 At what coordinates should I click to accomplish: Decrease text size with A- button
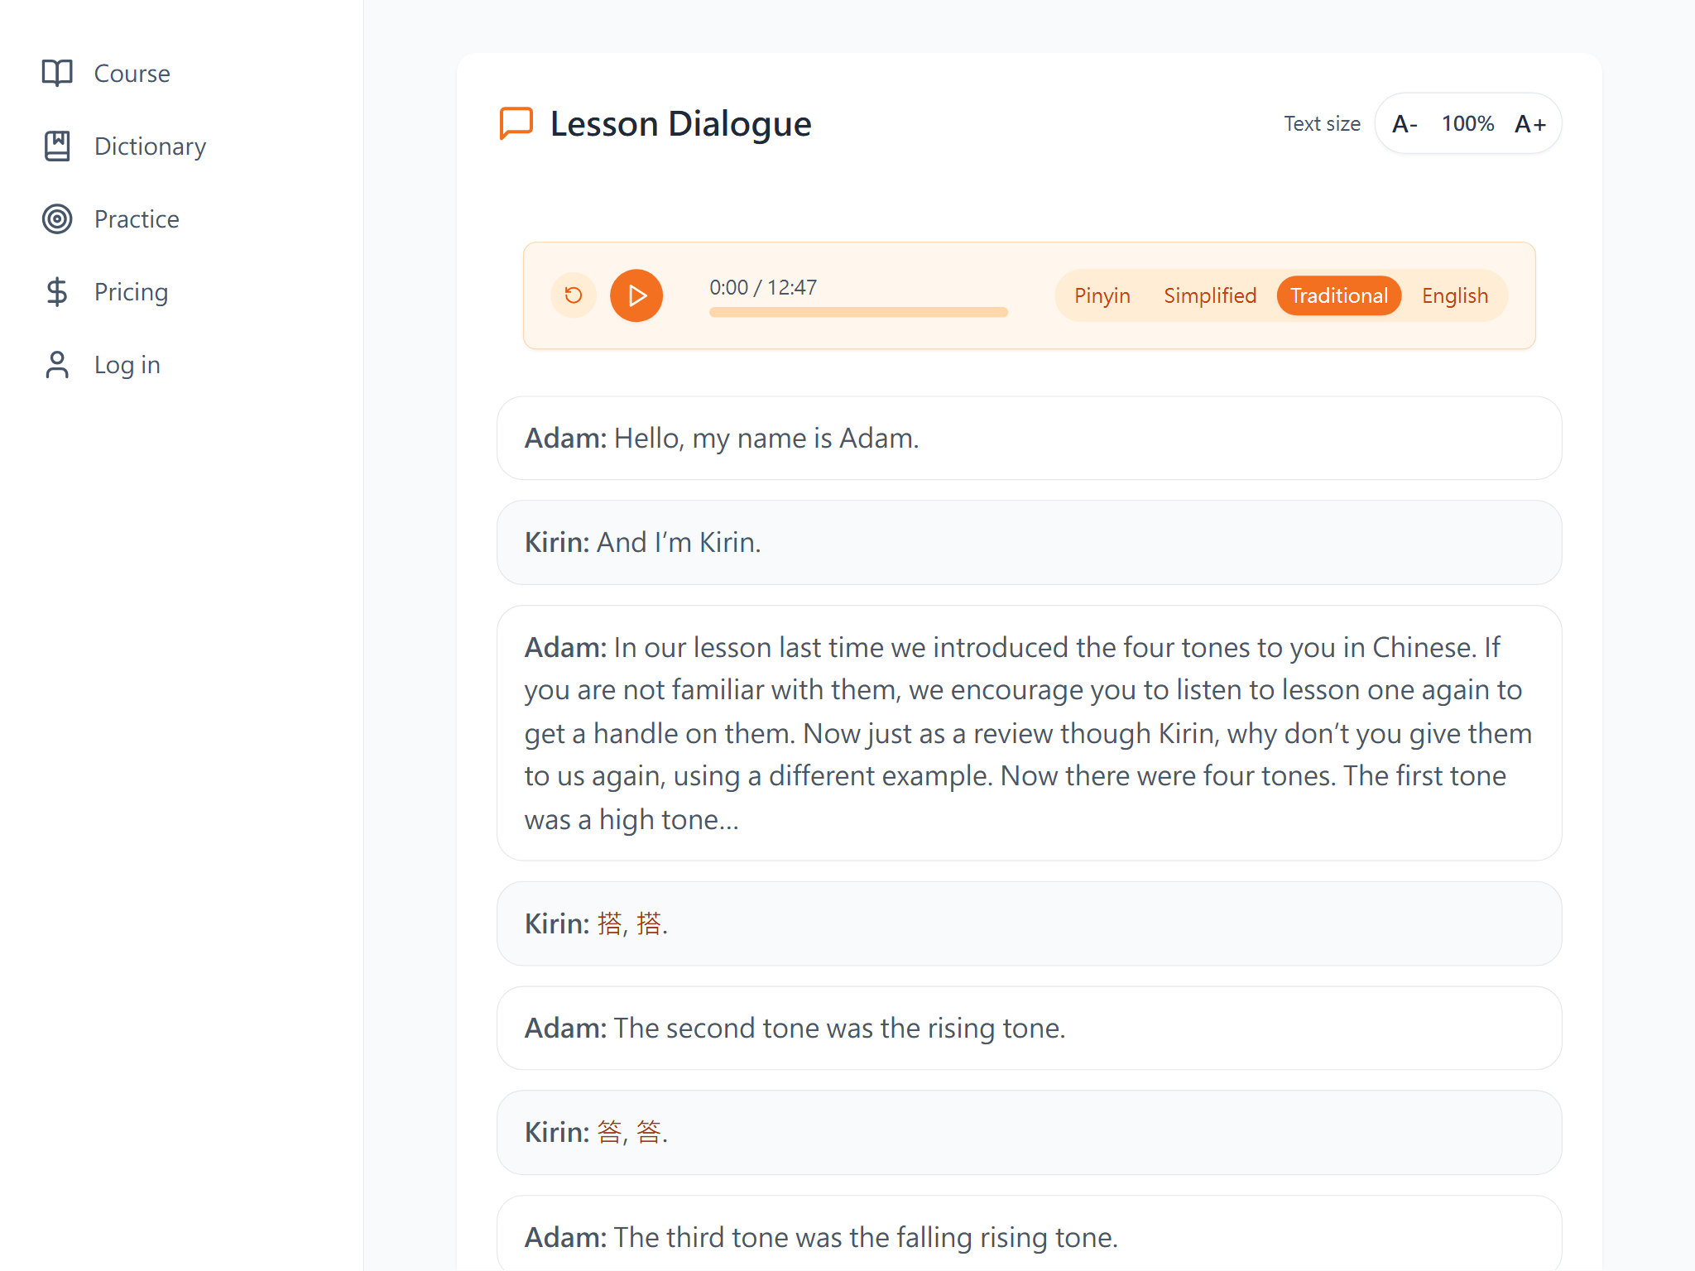pyautogui.click(x=1404, y=124)
